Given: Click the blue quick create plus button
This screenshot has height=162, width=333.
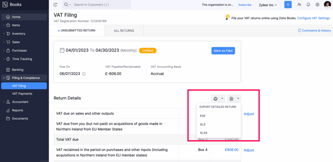Looking at the screenshot, I should click(x=288, y=5).
